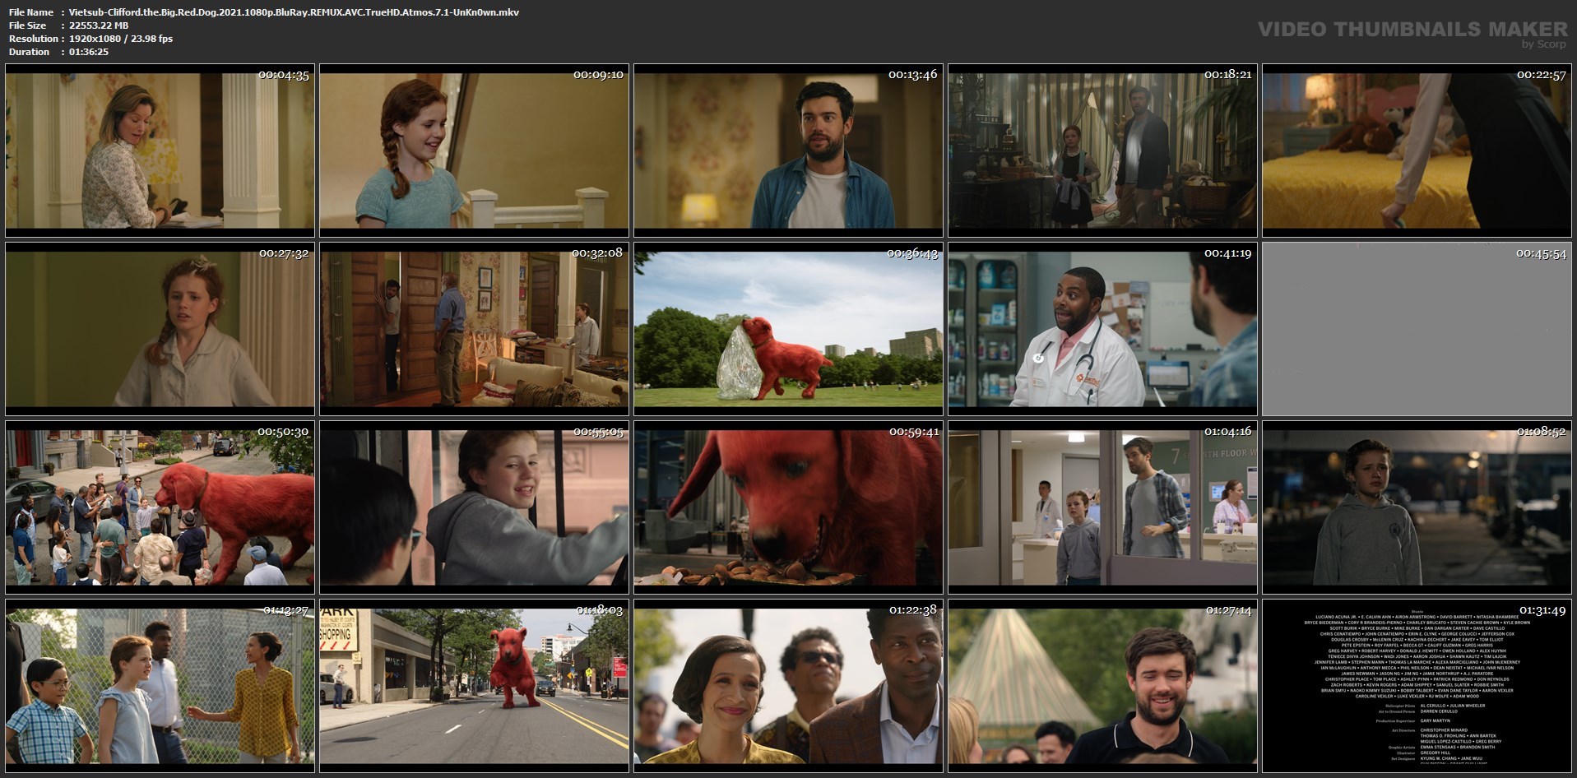Screen dimensions: 1577x778
Task: Open the fence scene frame 01:13:27
Action: coord(160,686)
